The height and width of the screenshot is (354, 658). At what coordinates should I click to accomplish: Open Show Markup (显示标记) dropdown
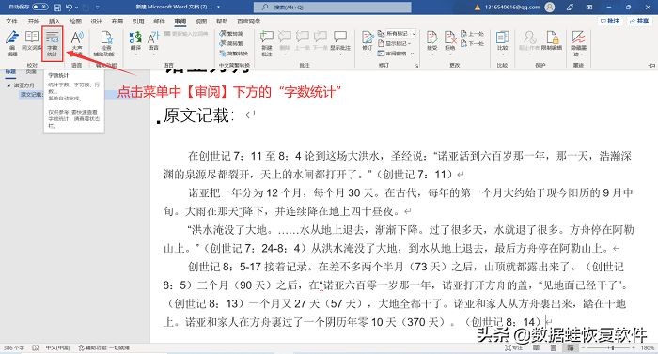point(395,43)
